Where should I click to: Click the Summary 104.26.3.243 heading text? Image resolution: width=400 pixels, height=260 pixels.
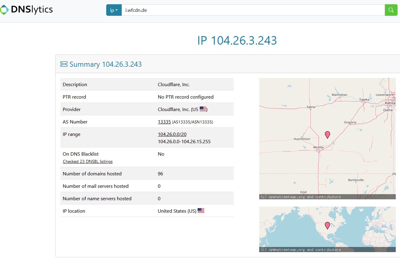tap(106, 64)
